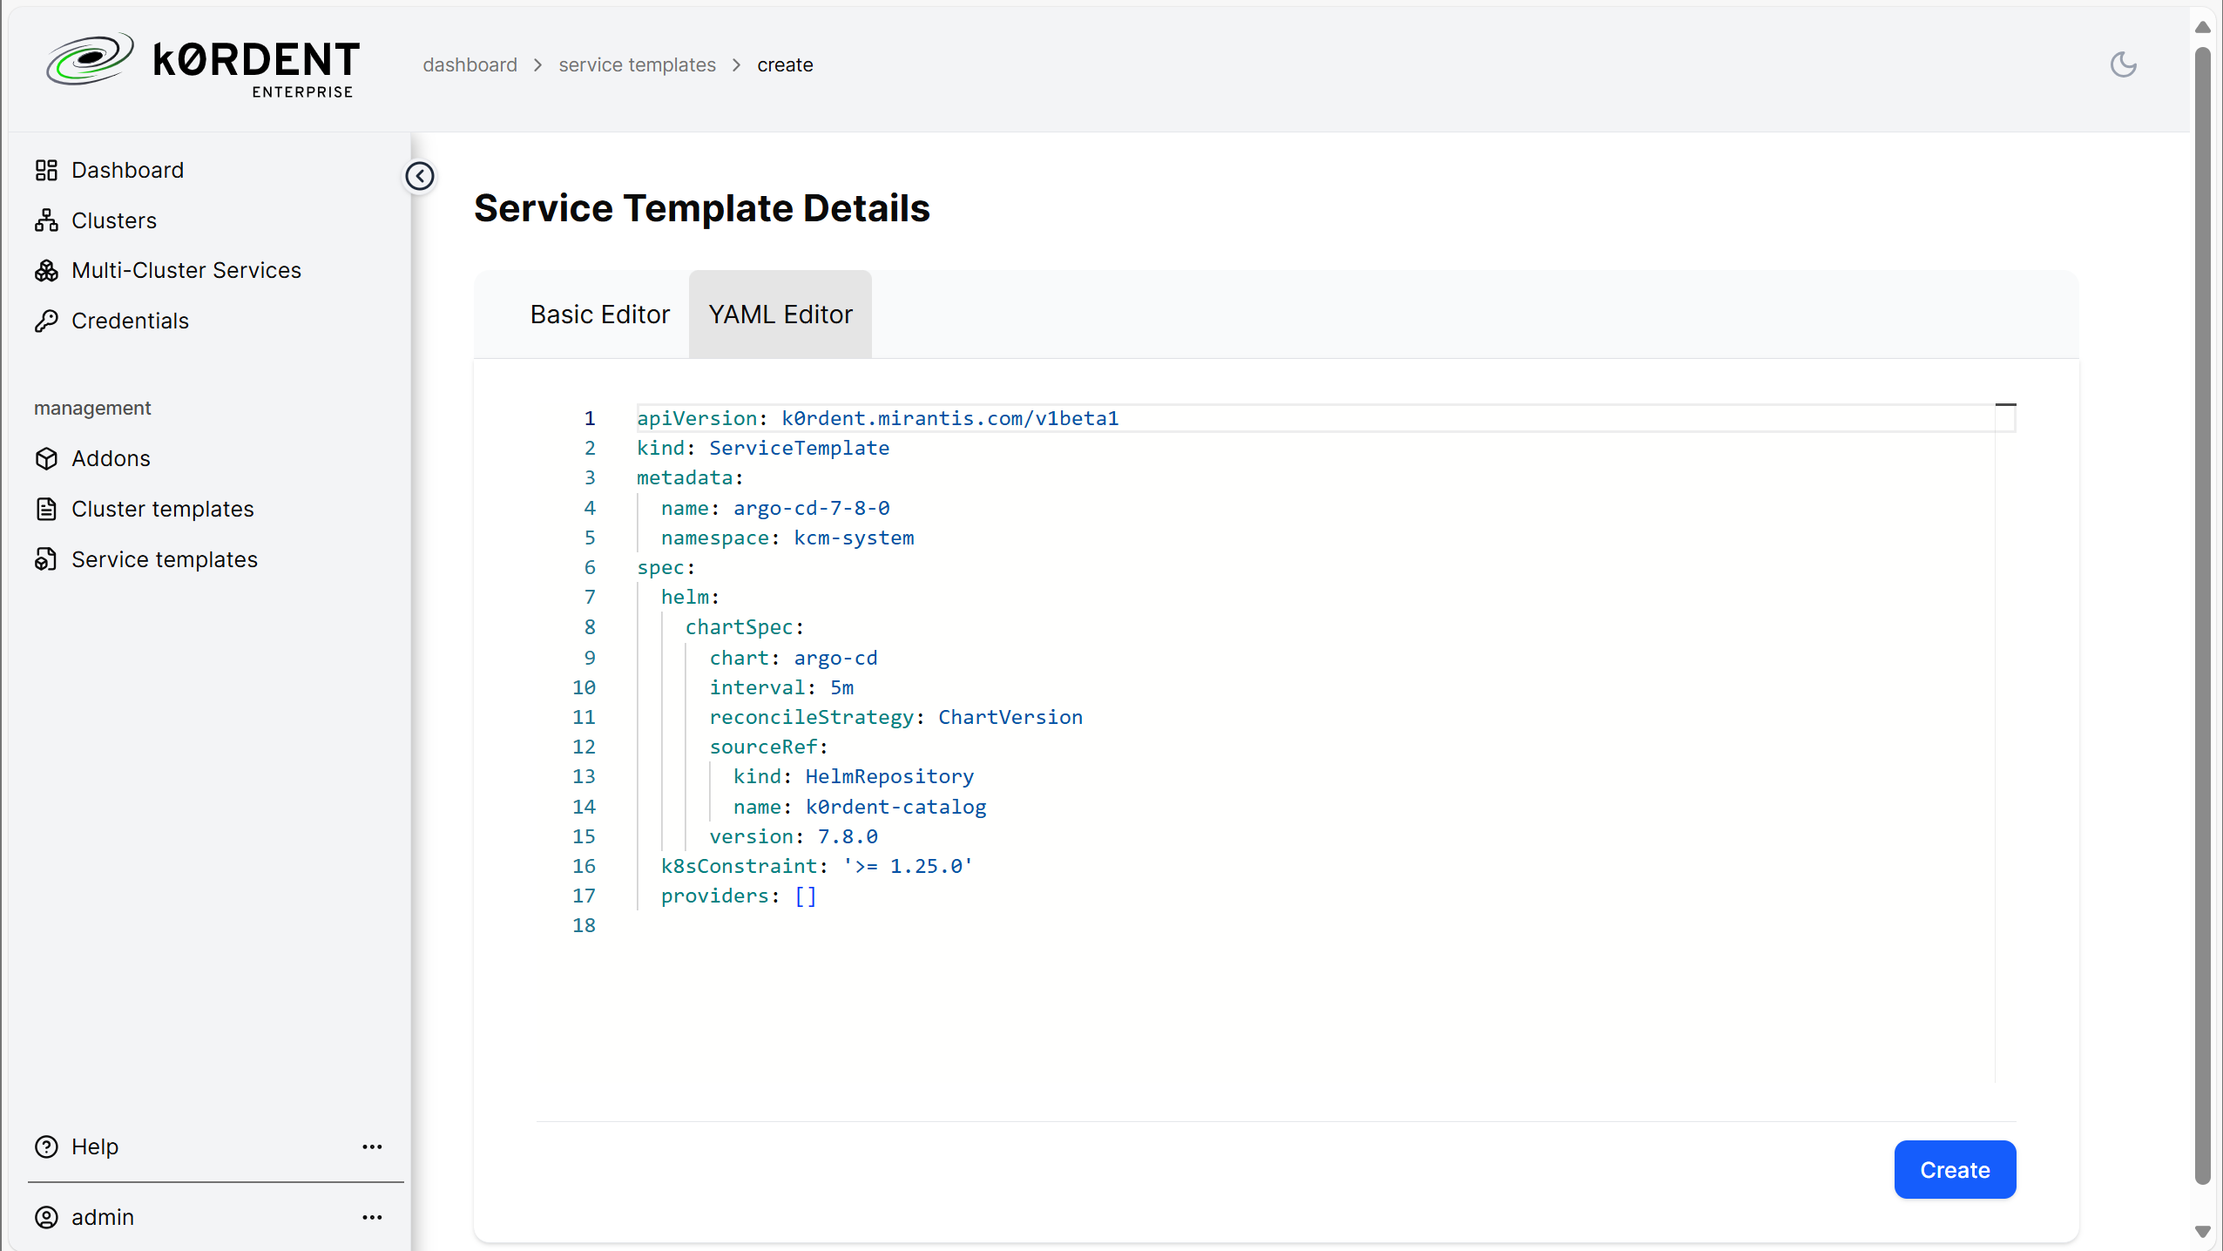2223x1251 pixels.
Task: Click the Credentials key icon
Action: click(46, 321)
